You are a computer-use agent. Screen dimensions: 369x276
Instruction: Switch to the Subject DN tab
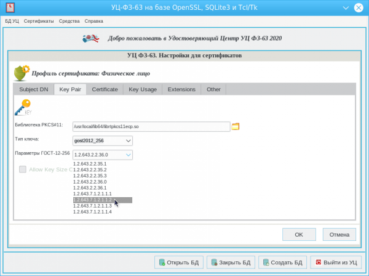[33, 89]
